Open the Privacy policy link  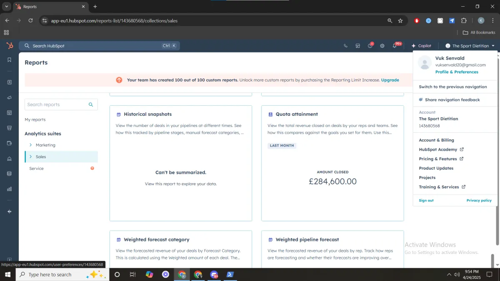point(479,201)
